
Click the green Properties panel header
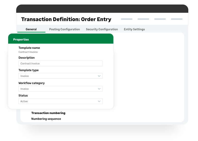(61, 39)
